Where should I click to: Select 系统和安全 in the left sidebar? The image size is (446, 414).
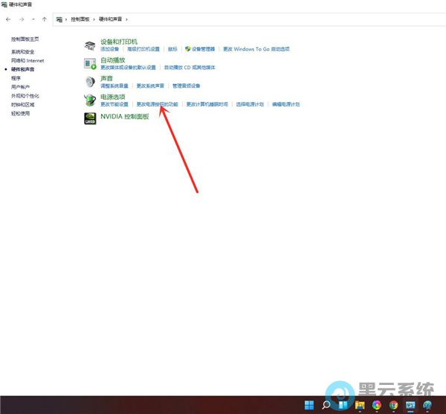pyautogui.click(x=22, y=52)
